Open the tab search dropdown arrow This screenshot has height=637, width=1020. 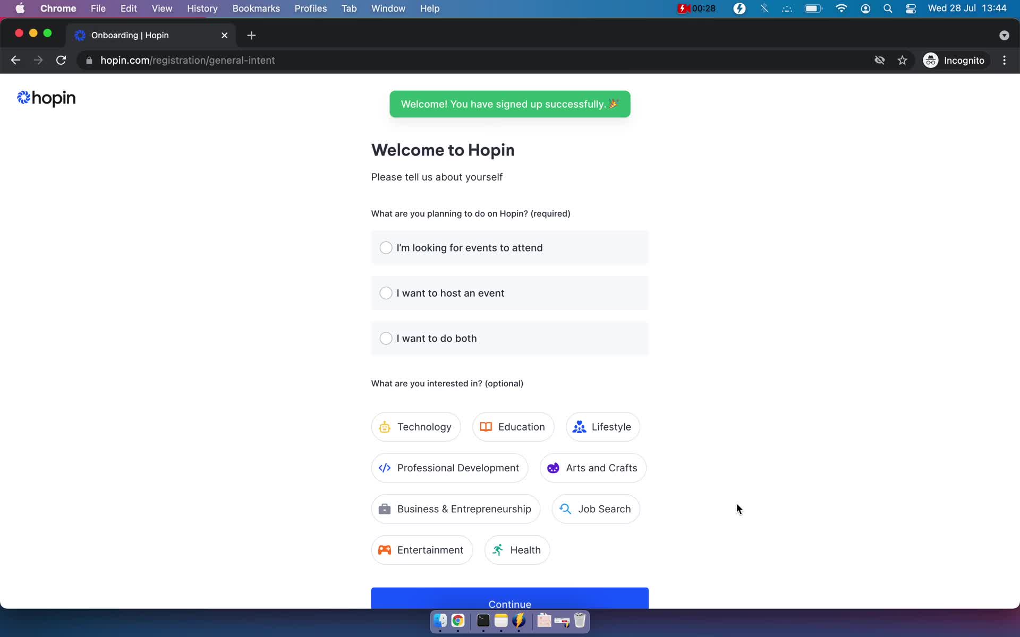[1004, 35]
